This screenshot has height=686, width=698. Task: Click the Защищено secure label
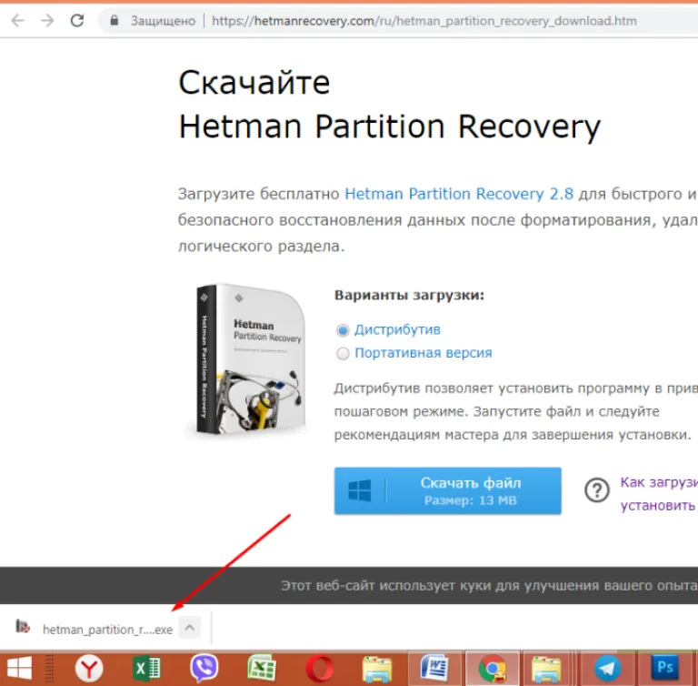(163, 21)
